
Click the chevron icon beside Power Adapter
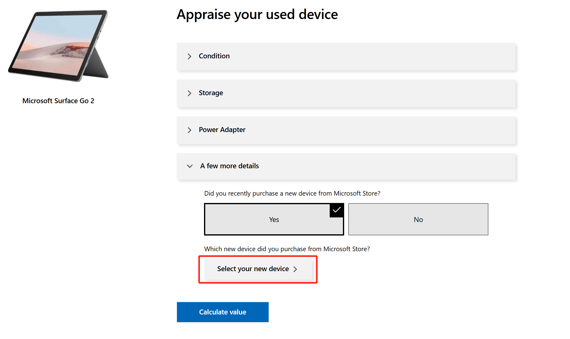190,130
